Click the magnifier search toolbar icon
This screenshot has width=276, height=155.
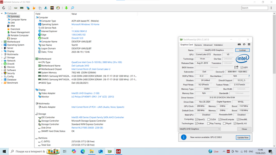pos(72,8)
